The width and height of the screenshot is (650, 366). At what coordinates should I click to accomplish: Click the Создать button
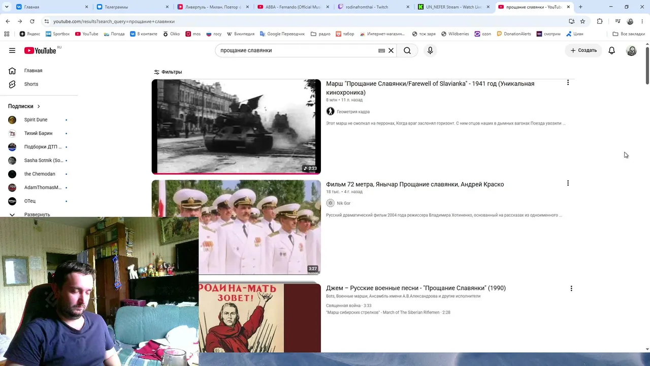tap(583, 50)
